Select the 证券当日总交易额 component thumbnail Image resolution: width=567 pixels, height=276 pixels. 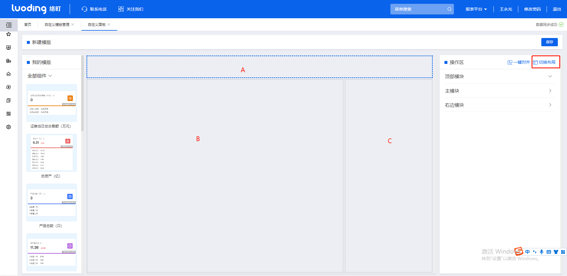52,103
